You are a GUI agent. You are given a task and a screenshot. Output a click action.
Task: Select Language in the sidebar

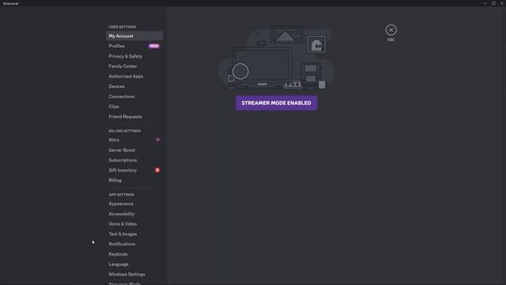(134, 264)
